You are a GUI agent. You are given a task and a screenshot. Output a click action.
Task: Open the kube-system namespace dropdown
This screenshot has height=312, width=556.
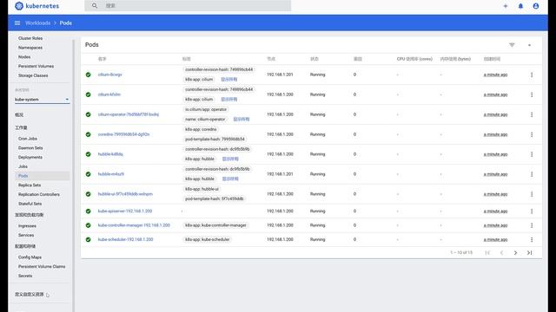[42, 100]
